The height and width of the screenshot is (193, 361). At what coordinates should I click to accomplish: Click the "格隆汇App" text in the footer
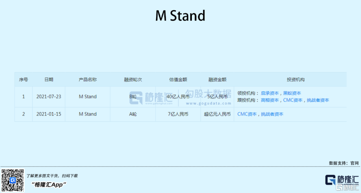[x=49, y=185]
